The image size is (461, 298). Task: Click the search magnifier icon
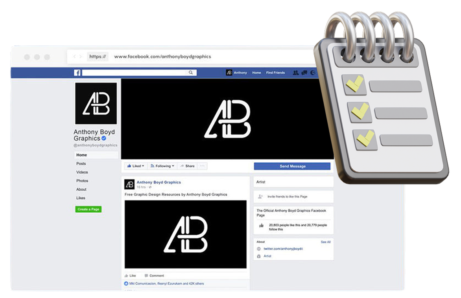(x=191, y=73)
